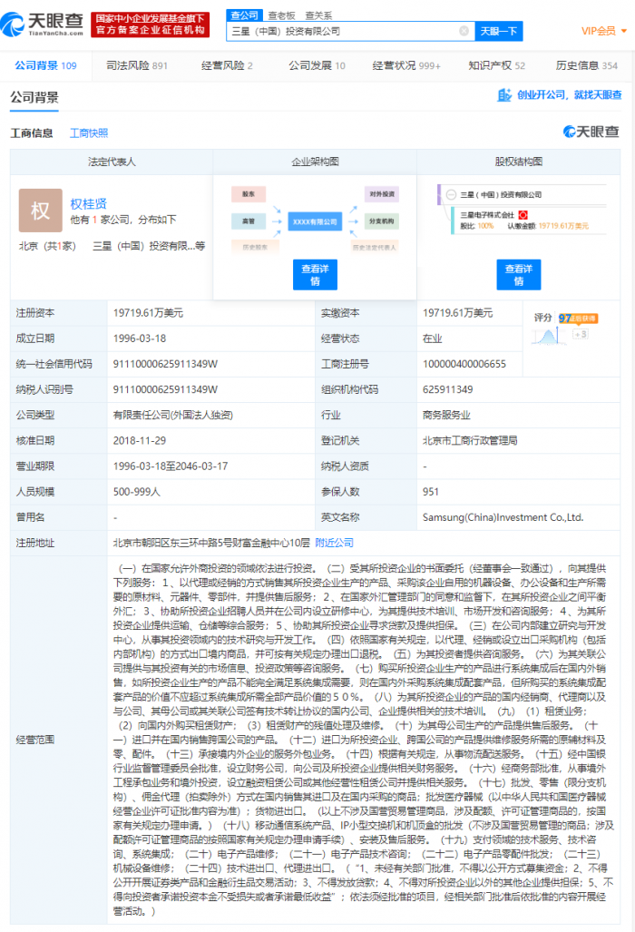Click the red badge beside 三星电子株式会社
Viewport: 635px width, 932px height.
pyautogui.click(x=523, y=214)
